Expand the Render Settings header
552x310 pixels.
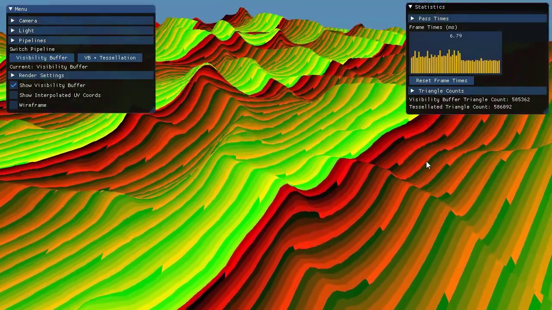point(81,75)
